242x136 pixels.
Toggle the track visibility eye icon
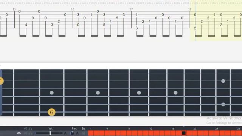click(x=19, y=133)
